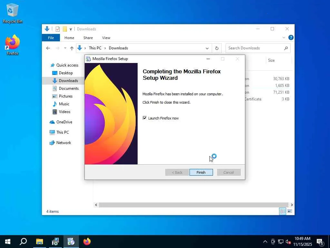Screen dimensions: 330x248
Task: Click scrollbar left arrow in Explorer
Action: click(96, 205)
